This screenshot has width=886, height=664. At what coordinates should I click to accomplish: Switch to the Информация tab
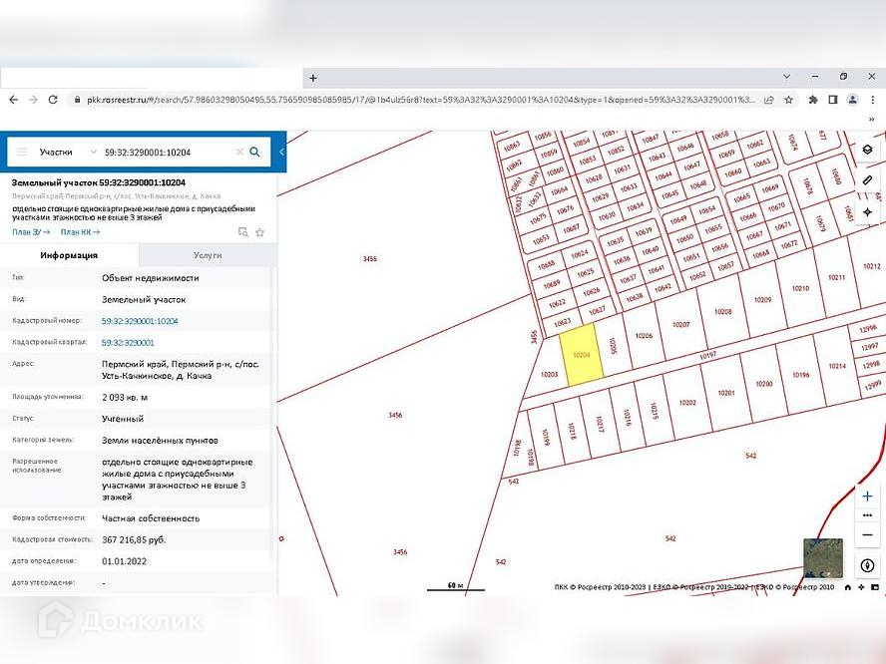69,255
